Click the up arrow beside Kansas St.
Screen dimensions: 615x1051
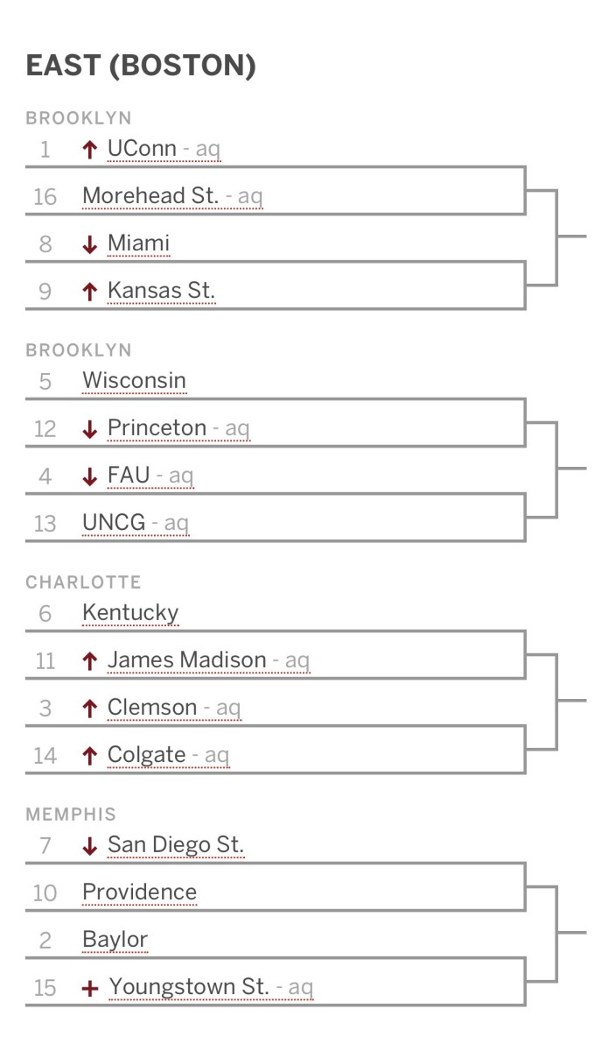pyautogui.click(x=89, y=292)
